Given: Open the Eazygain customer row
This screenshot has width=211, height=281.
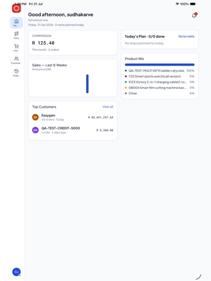Looking at the screenshot, I should click(73, 117).
